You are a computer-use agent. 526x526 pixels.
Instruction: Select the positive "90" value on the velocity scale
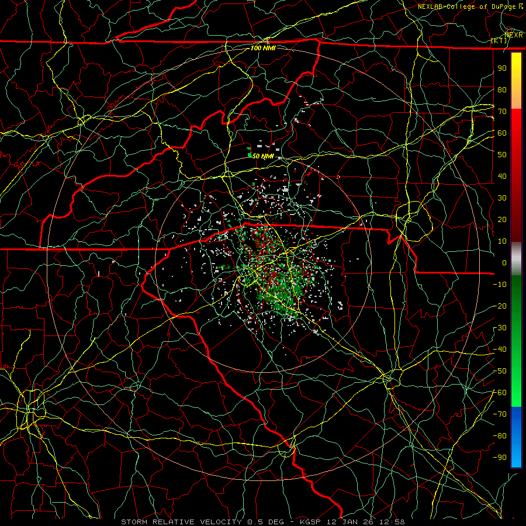coord(502,68)
